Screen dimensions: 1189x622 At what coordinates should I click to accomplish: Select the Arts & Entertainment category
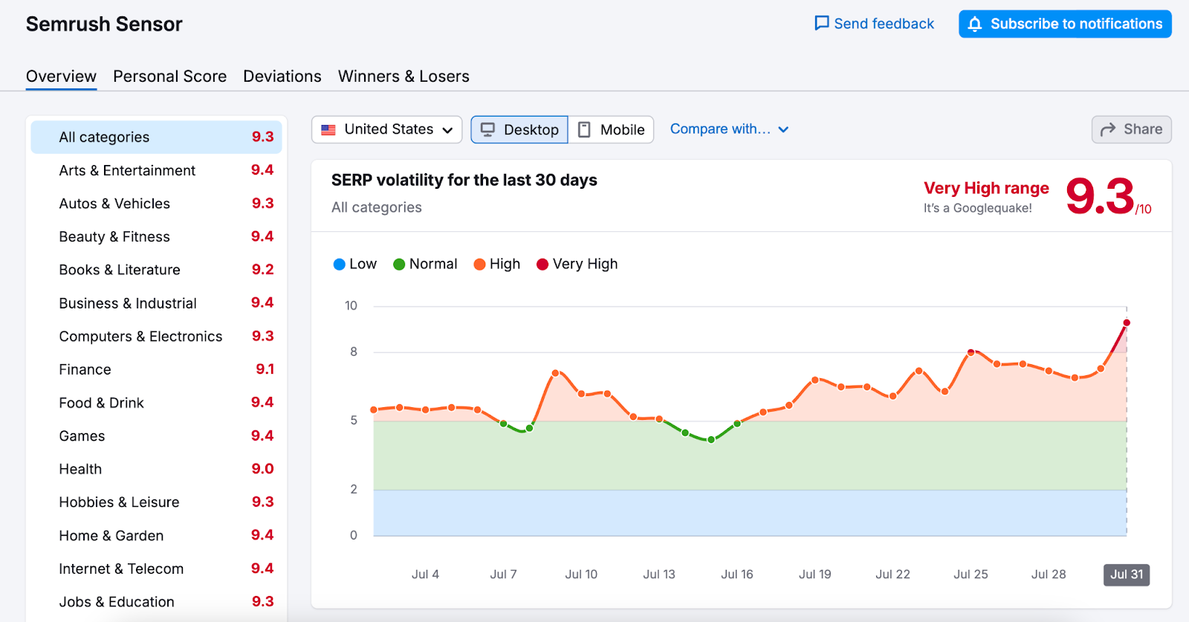pos(156,170)
